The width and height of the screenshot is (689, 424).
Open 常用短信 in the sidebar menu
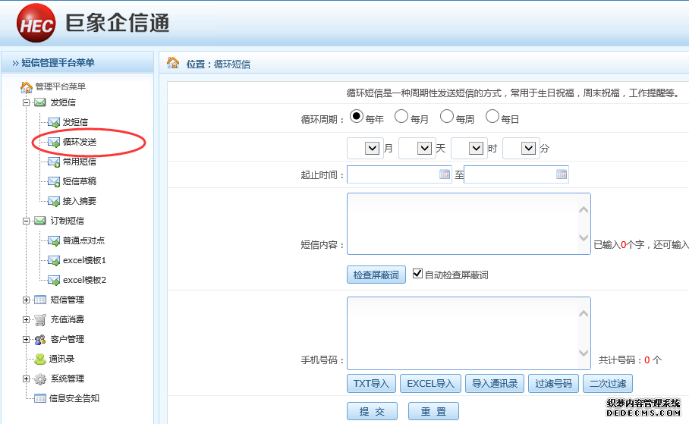[79, 162]
